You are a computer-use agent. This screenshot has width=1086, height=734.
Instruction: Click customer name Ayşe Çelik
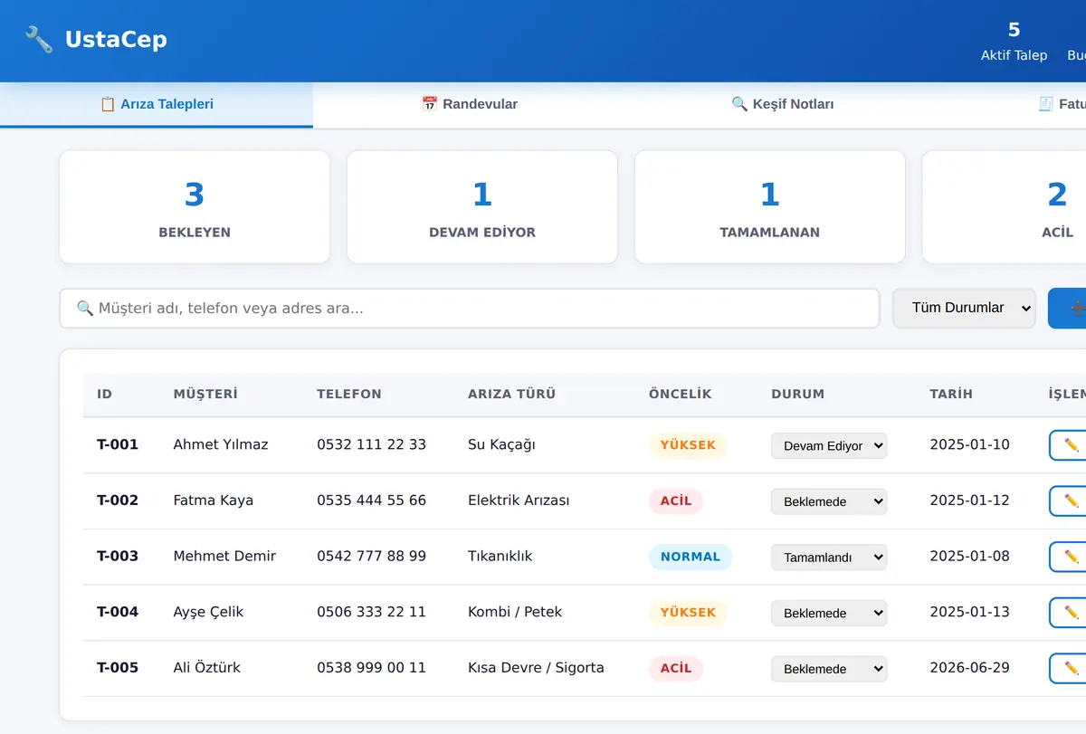pyautogui.click(x=208, y=612)
